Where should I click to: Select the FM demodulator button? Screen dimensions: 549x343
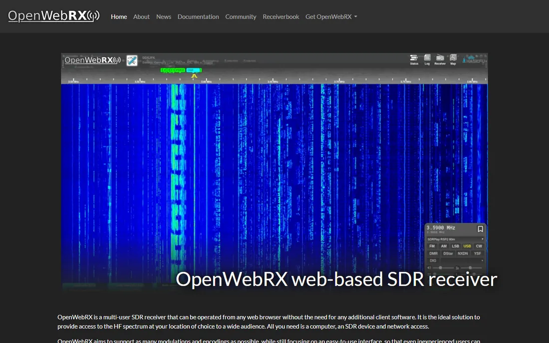432,246
